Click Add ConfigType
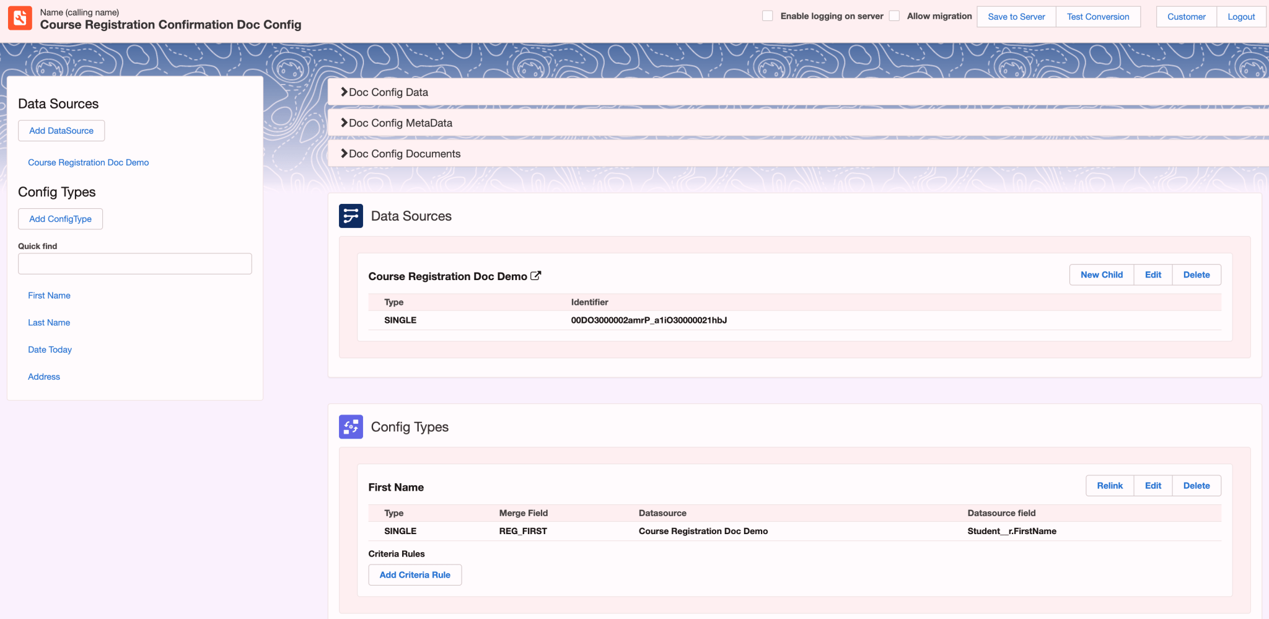Screen dimensions: 1269x619 [60, 219]
